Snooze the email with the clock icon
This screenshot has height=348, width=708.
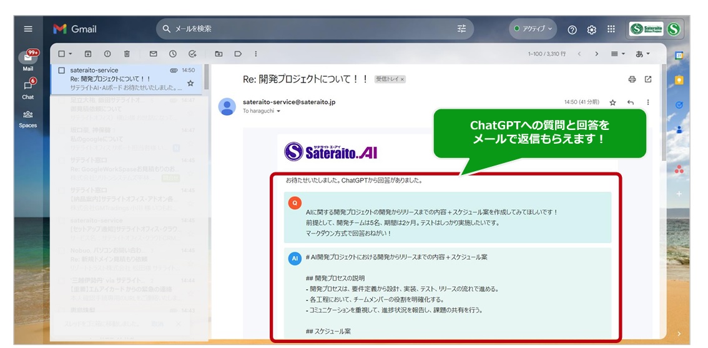pos(172,54)
